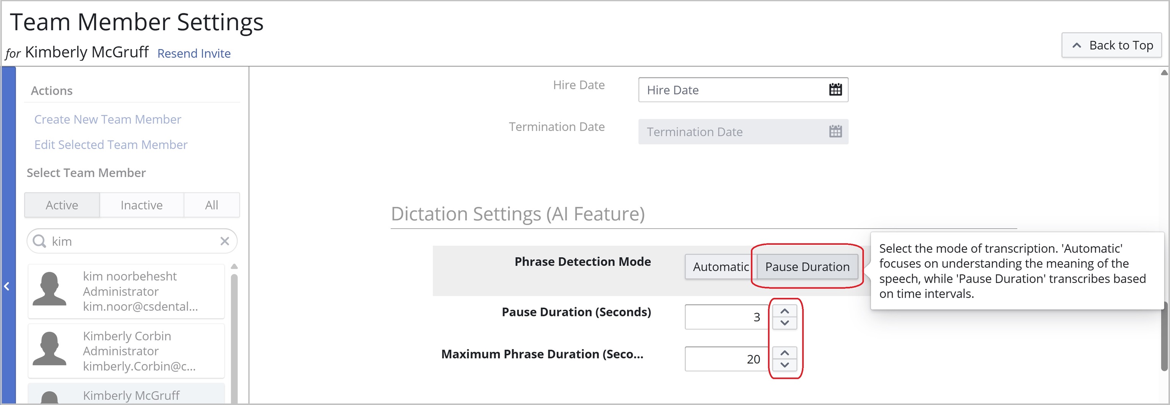Screen dimensions: 1170x405
Task: Click the Resend Invite link
Action: click(194, 53)
